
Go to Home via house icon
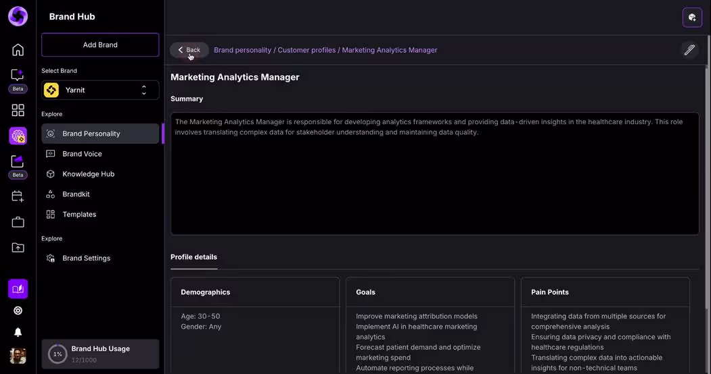18,50
